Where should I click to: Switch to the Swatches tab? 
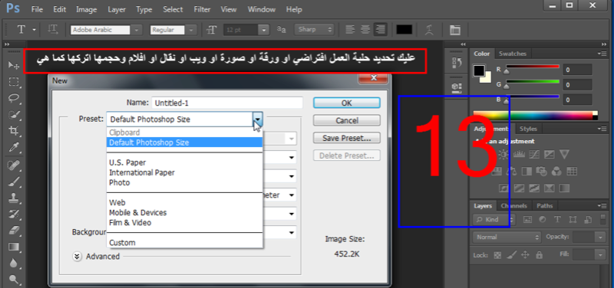[512, 54]
